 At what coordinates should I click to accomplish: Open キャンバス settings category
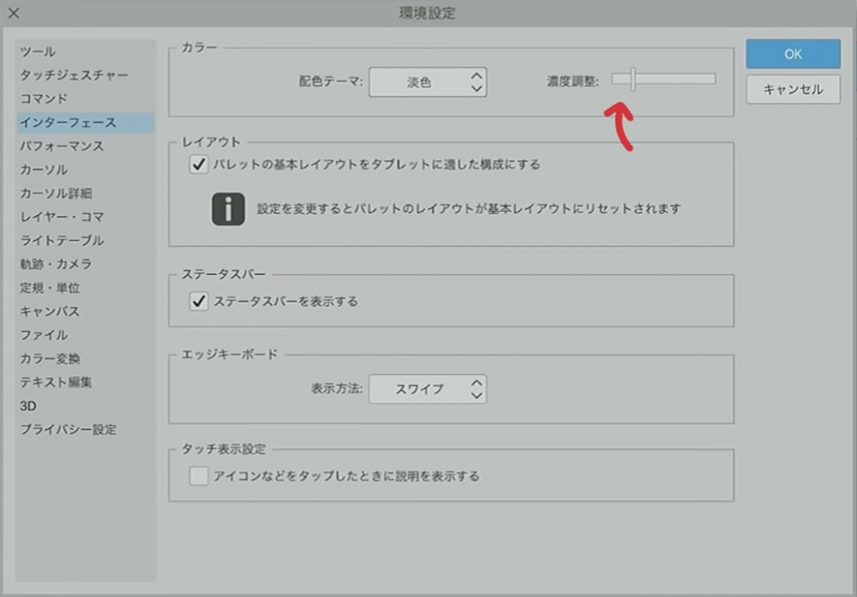50,311
